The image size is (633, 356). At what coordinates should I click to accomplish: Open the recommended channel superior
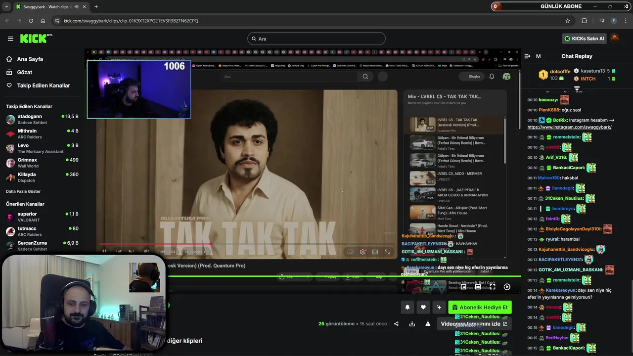coord(42,217)
